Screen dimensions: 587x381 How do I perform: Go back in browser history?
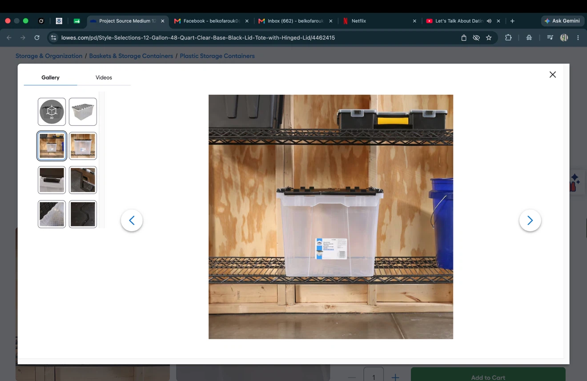point(9,38)
